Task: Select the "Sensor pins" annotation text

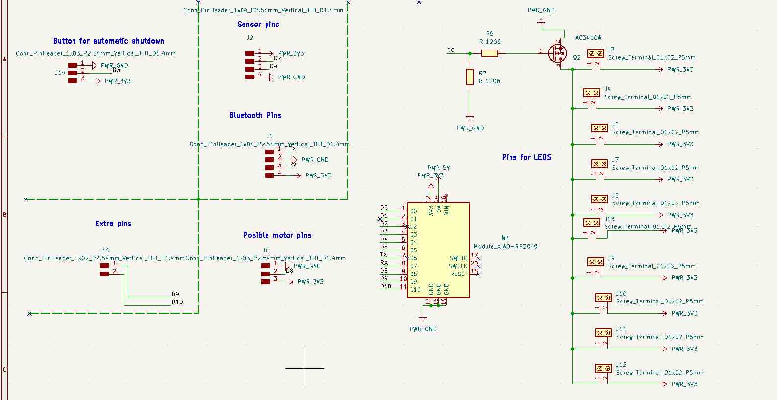Action: pyautogui.click(x=258, y=25)
